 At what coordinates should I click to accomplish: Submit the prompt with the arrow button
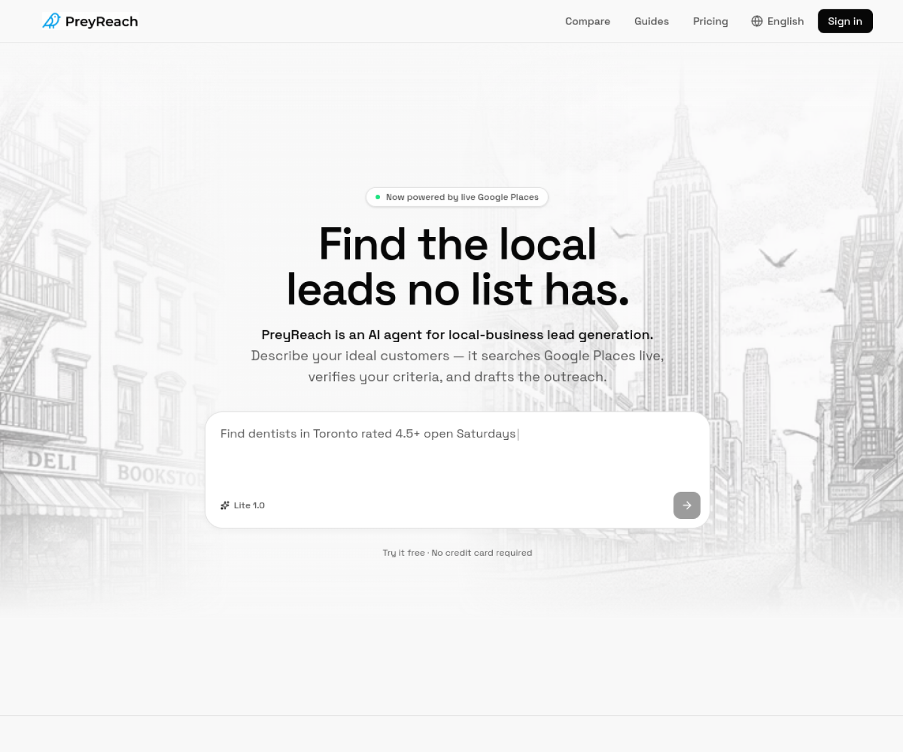pos(687,505)
